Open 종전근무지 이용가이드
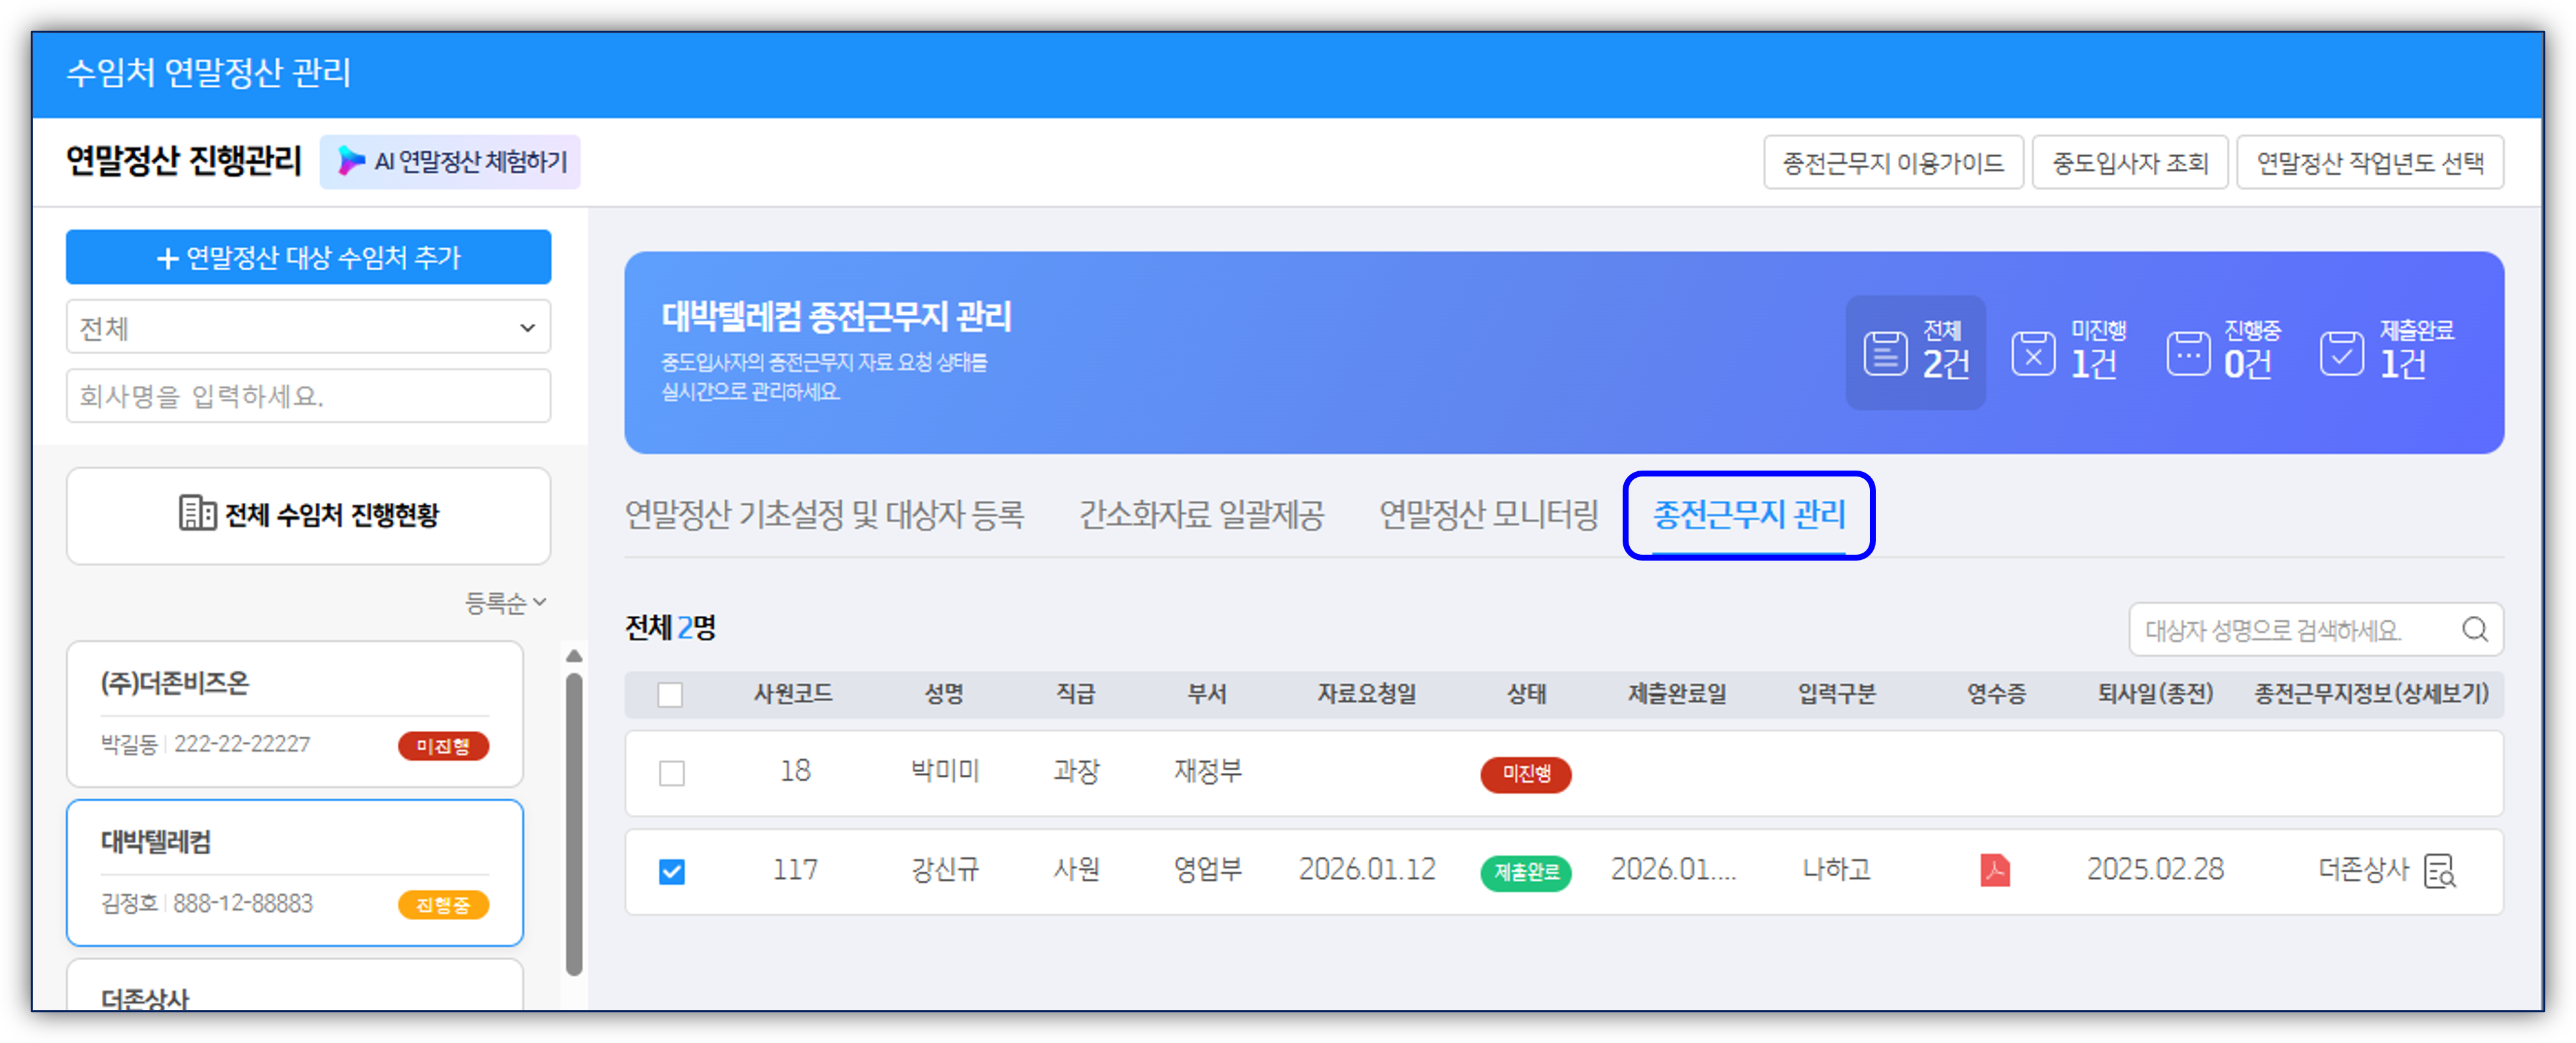Viewport: 2576px width, 1043px height. click(x=1893, y=162)
